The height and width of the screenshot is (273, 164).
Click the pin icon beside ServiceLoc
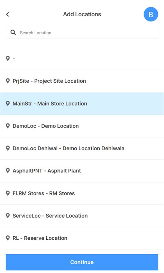coord(8,215)
